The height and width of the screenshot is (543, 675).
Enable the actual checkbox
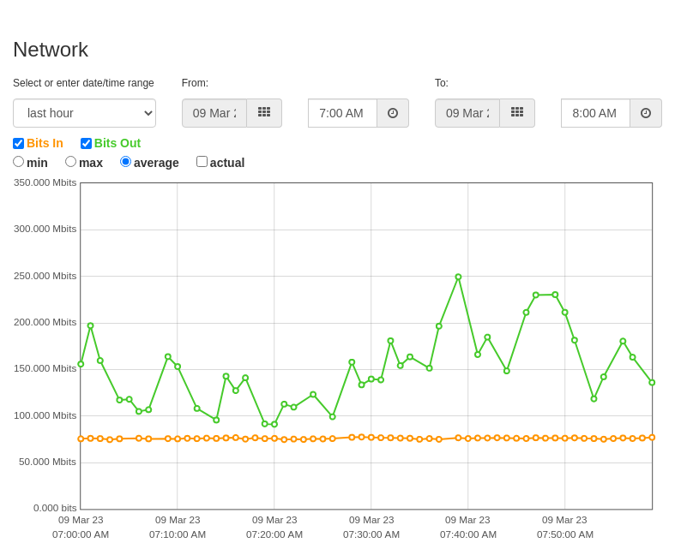(x=202, y=162)
